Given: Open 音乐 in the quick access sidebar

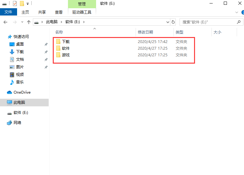Looking at the screenshot, I should pos(20,82).
